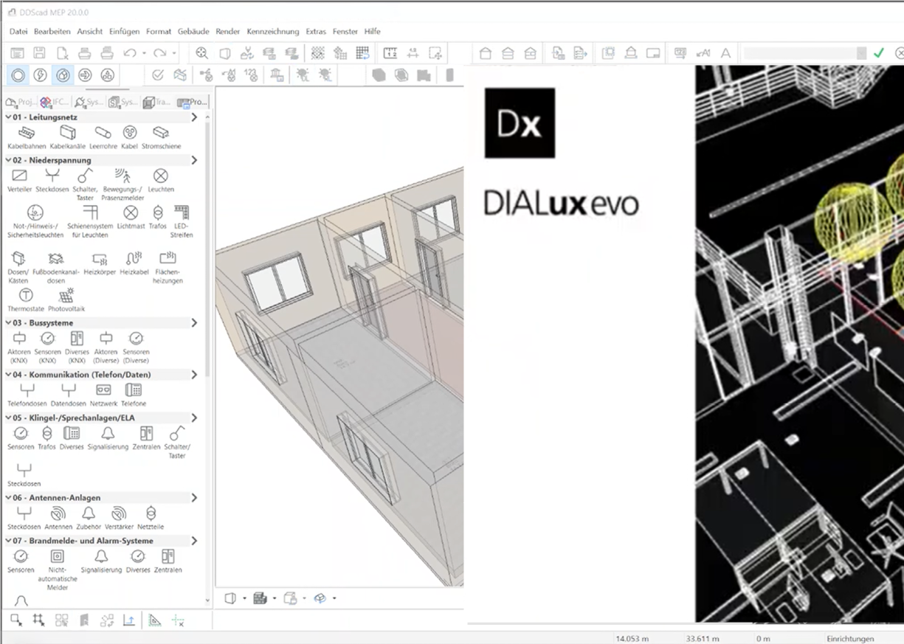The height and width of the screenshot is (644, 904).
Task: Toggle the concentric-circle discipline button
Action: point(18,75)
